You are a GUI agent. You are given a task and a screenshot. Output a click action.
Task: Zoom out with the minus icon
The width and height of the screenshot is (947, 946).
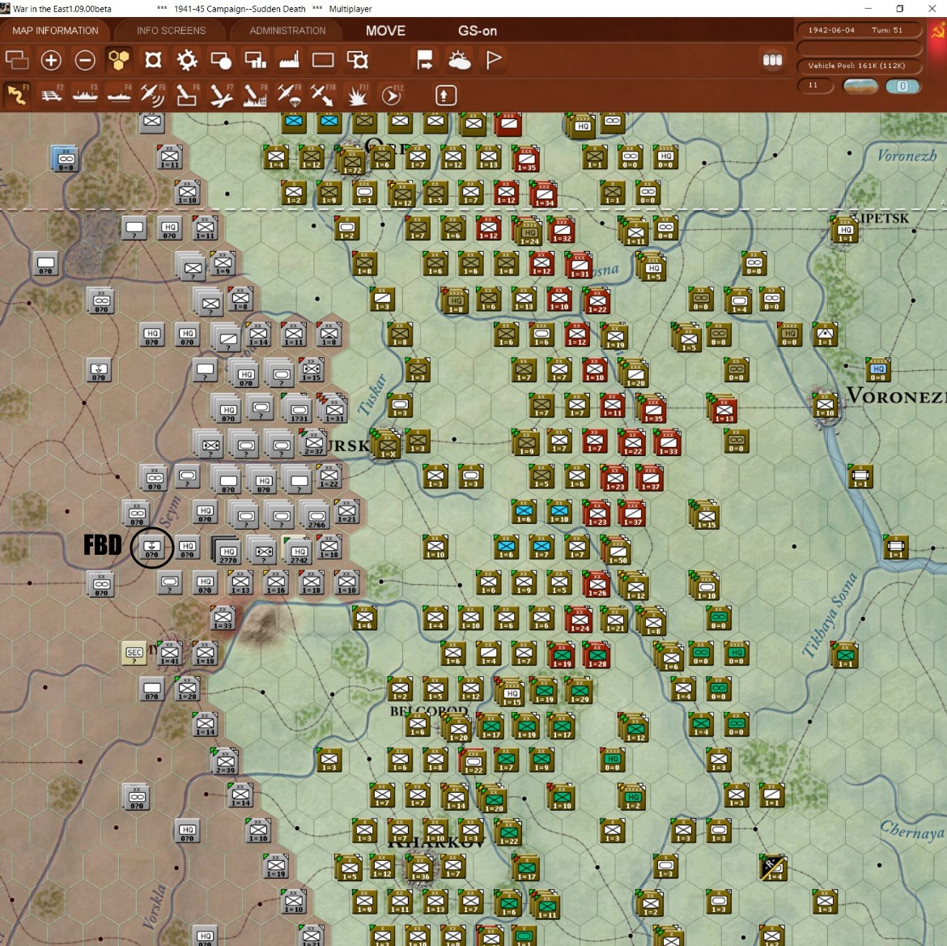click(85, 60)
